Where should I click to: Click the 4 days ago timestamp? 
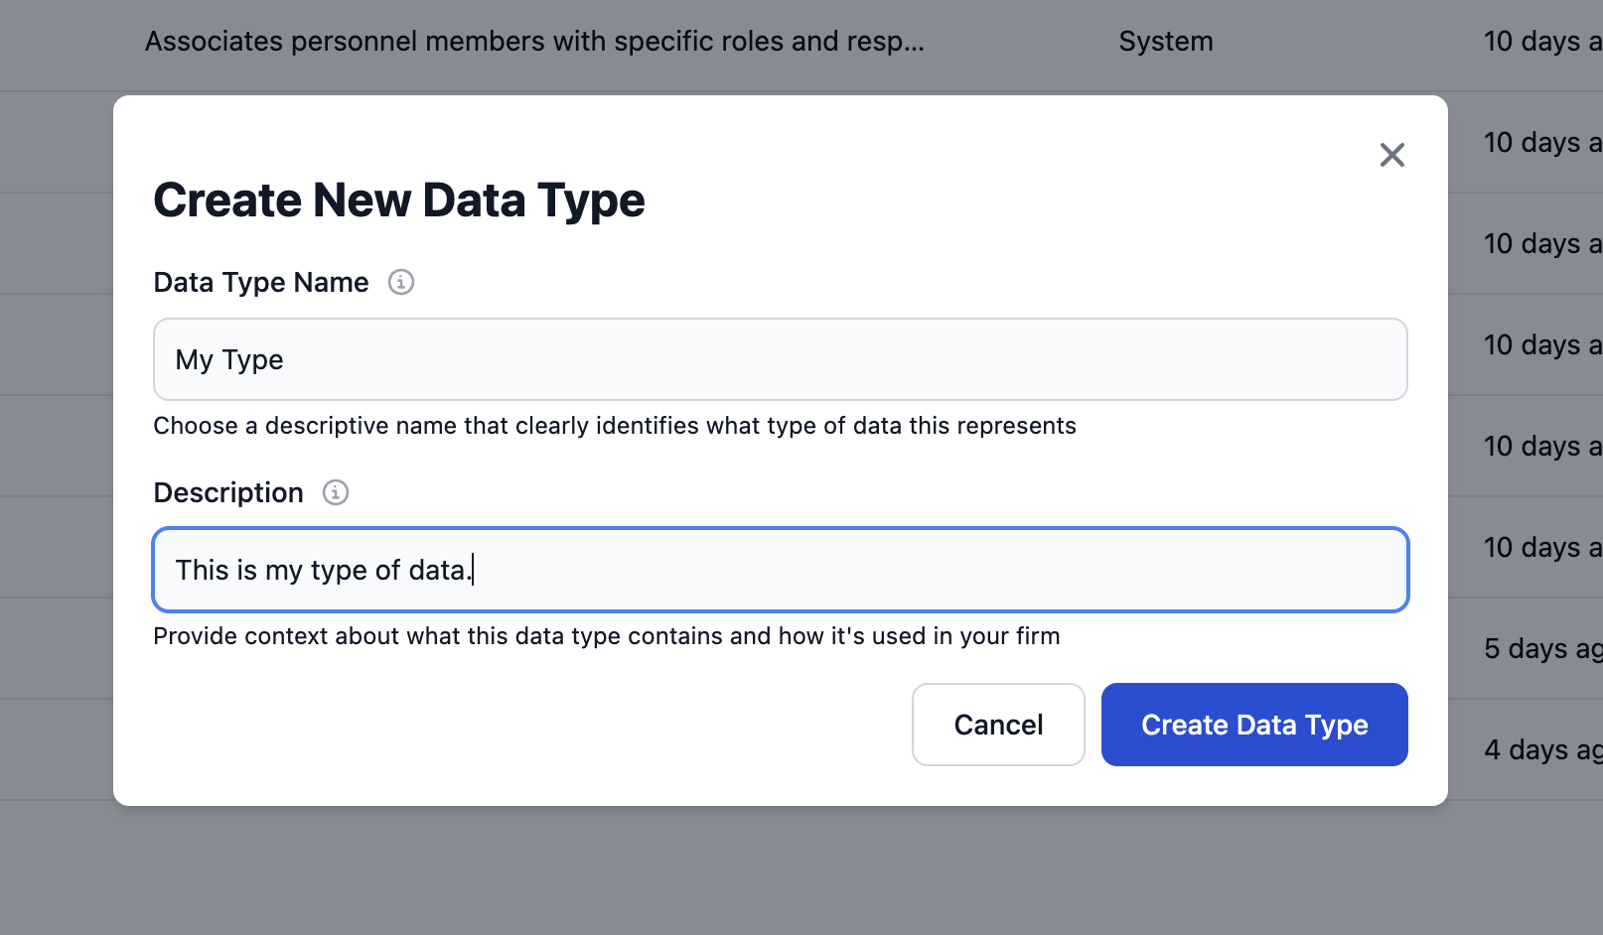tap(1540, 749)
